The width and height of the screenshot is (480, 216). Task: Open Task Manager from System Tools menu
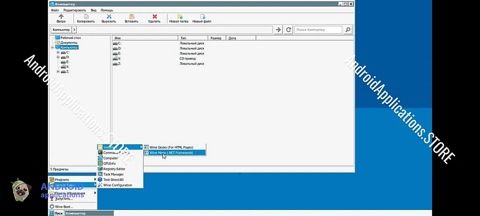113,174
